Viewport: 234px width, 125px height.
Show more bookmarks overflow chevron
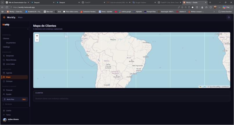pyautogui.click(x=214, y=12)
